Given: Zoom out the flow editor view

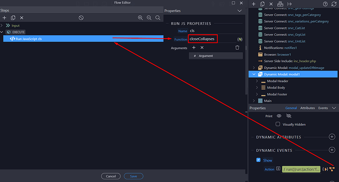Looking at the screenshot, I should tap(149, 18).
